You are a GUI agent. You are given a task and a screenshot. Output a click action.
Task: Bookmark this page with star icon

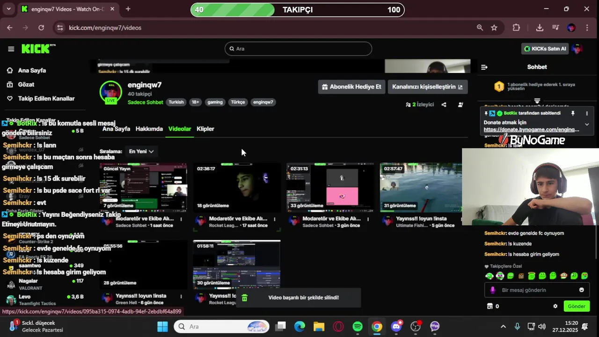pyautogui.click(x=494, y=28)
